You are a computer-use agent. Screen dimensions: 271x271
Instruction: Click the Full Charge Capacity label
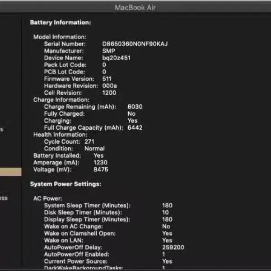[x=84, y=128]
